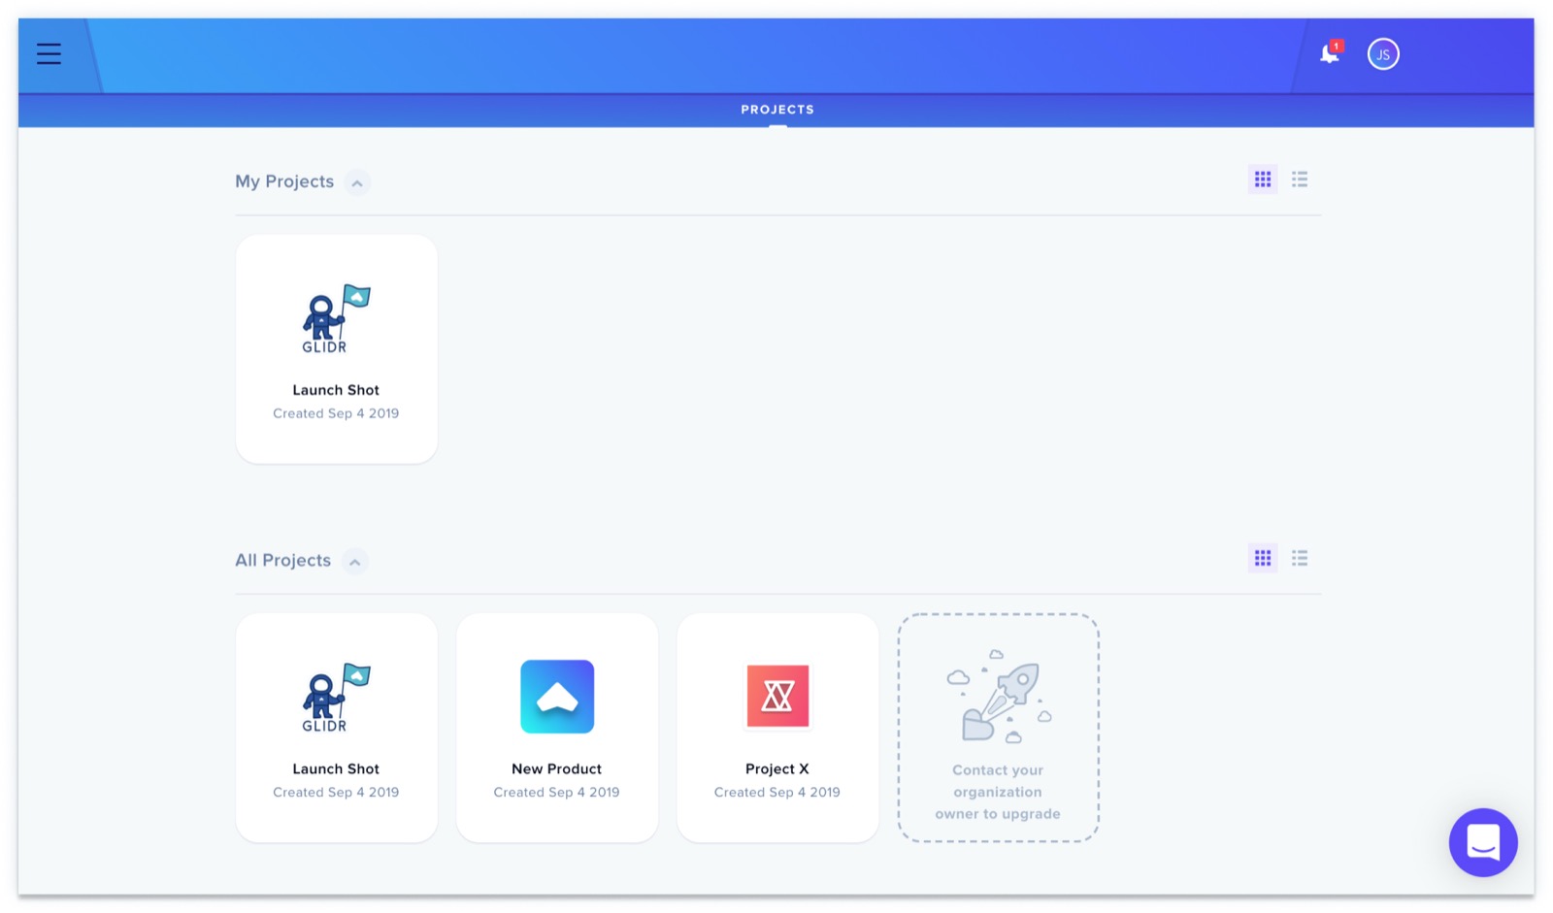The image size is (1553, 913).
Task: Select grid view for My Projects
Action: 1263,179
